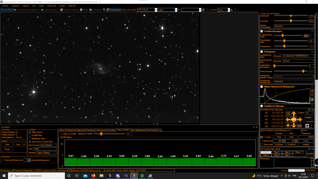Slew telescope left with the left arrow
Image resolution: width=318 pixels, height=179 pixels.
[x=288, y=120]
